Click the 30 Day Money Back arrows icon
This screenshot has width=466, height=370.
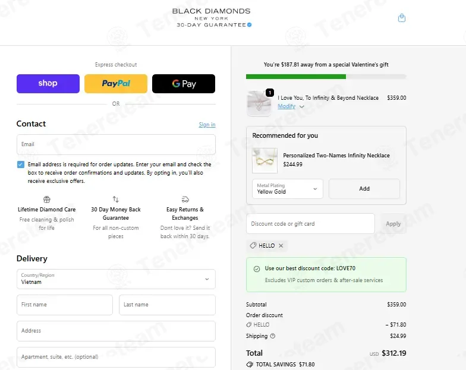115,199
